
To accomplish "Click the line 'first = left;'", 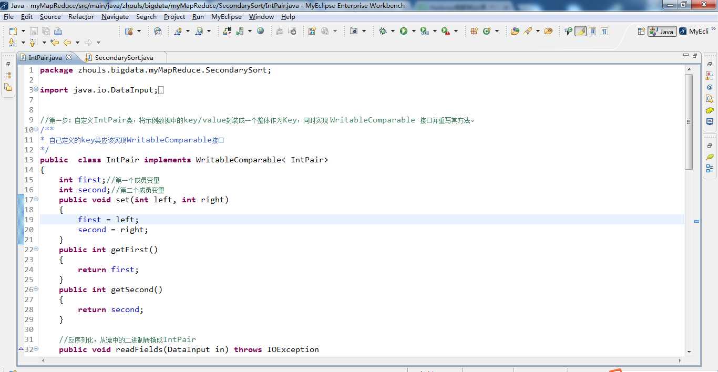I will 108,220.
